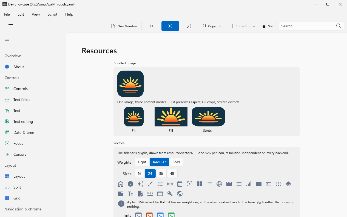Set Sizes to 48
347x217 pixels.
tap(172, 173)
